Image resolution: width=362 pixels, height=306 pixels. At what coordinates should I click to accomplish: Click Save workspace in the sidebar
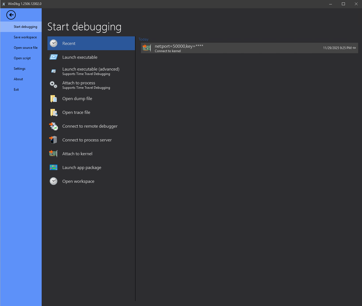pyautogui.click(x=25, y=37)
